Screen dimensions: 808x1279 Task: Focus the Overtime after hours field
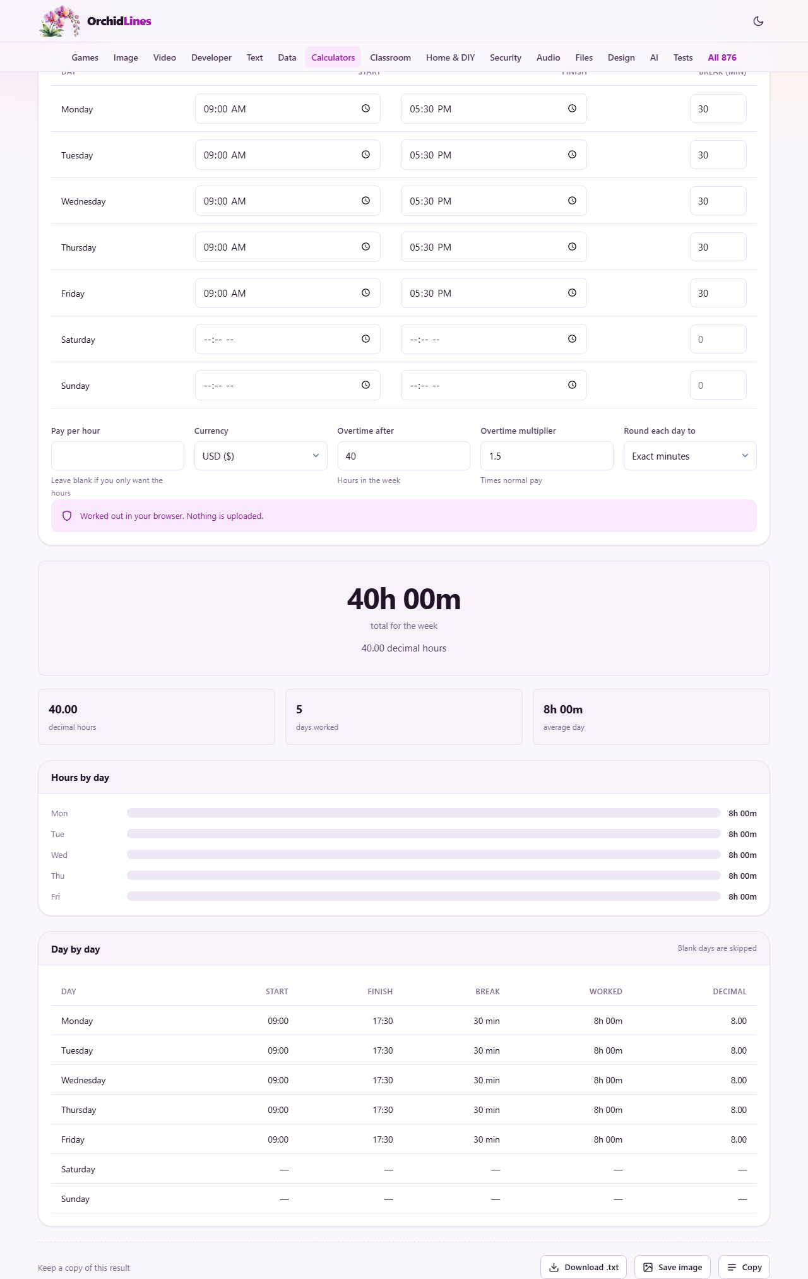pyautogui.click(x=404, y=456)
